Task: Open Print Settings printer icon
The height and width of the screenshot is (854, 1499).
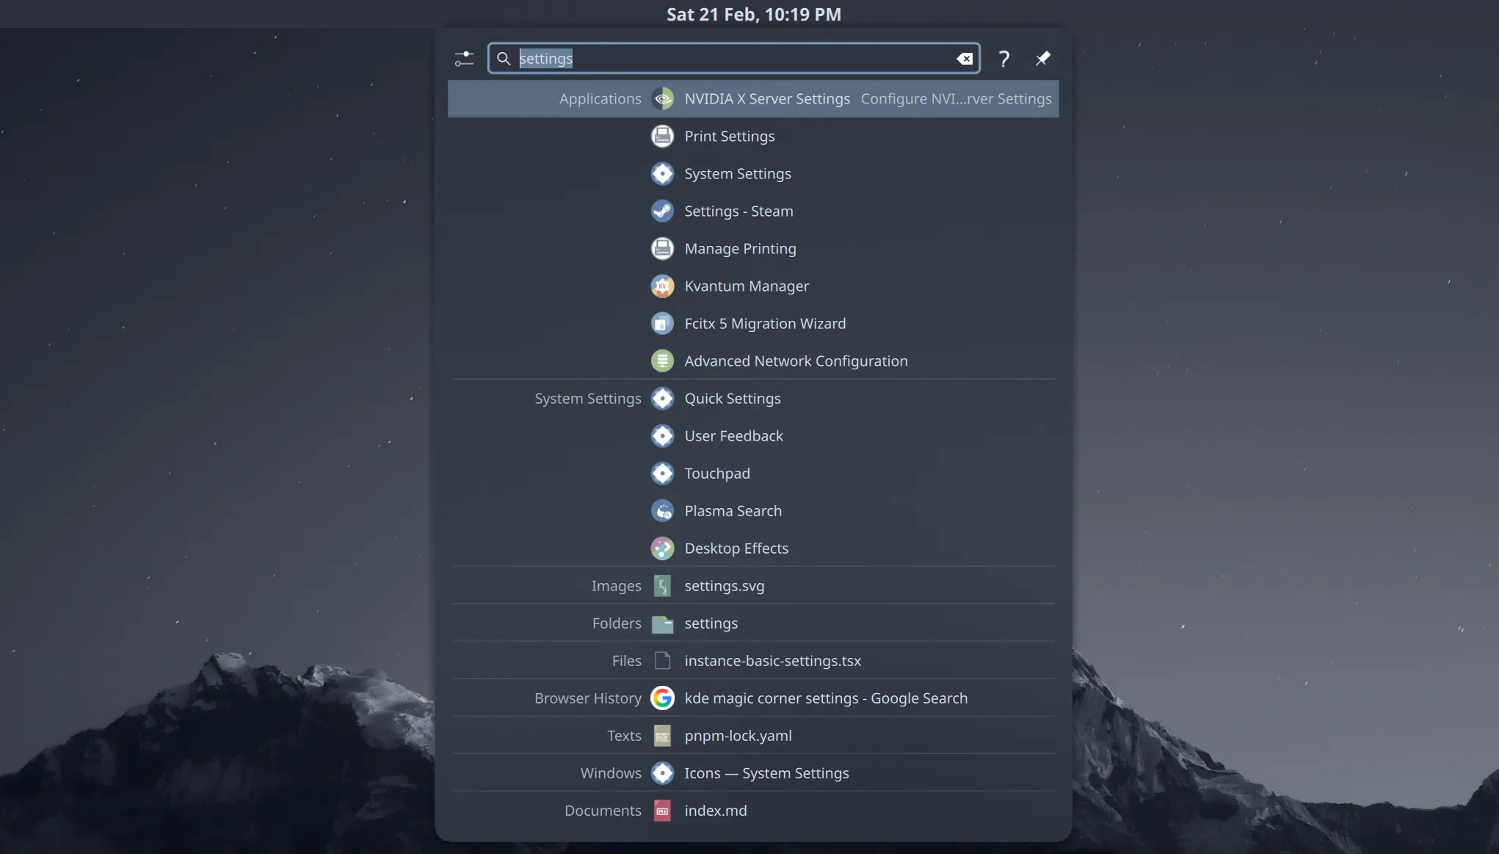Action: 662,137
